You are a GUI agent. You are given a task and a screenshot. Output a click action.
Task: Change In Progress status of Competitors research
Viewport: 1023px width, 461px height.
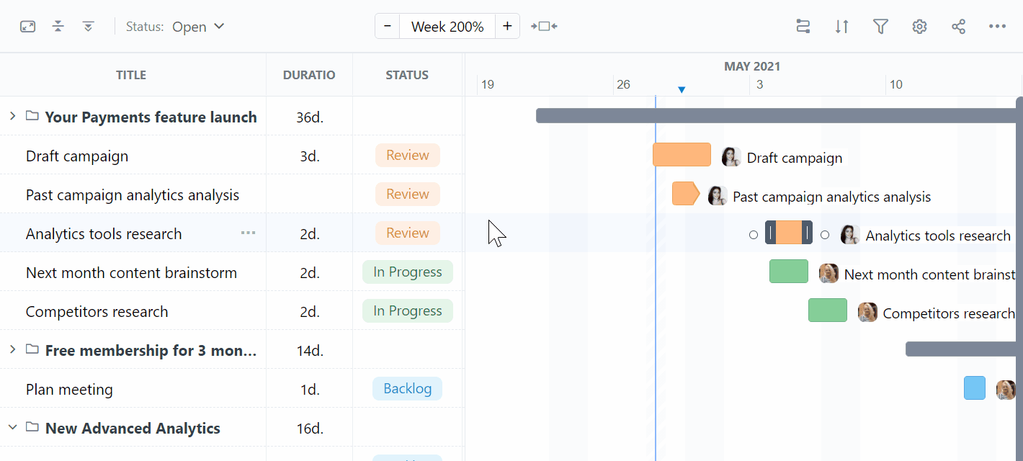pos(408,311)
